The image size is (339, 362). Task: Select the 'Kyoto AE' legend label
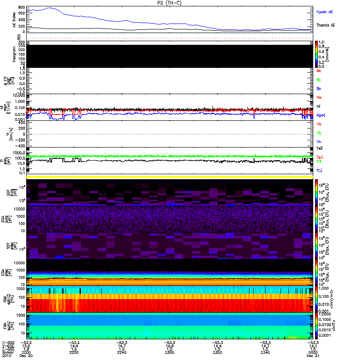pyautogui.click(x=325, y=12)
